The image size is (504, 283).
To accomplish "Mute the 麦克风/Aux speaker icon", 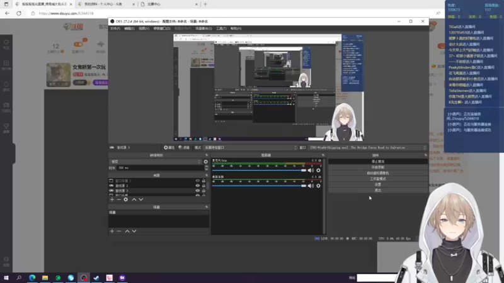I will [311, 170].
